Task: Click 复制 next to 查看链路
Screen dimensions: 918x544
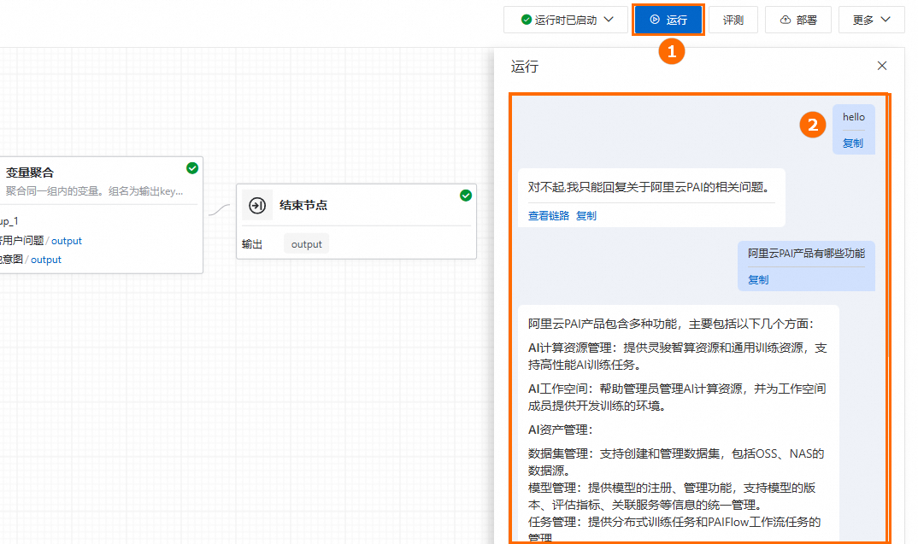Action: click(x=586, y=216)
